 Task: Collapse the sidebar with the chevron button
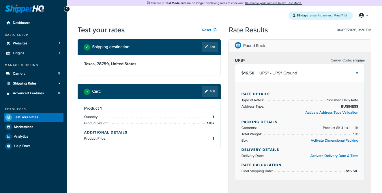[67, 9]
